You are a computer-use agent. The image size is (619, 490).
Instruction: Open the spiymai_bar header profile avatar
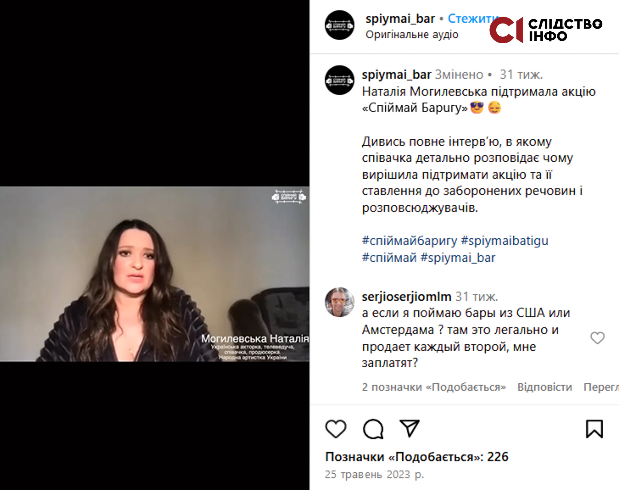339,25
